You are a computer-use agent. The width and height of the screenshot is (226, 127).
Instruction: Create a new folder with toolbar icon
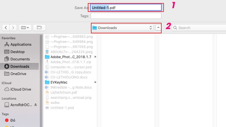(39, 28)
